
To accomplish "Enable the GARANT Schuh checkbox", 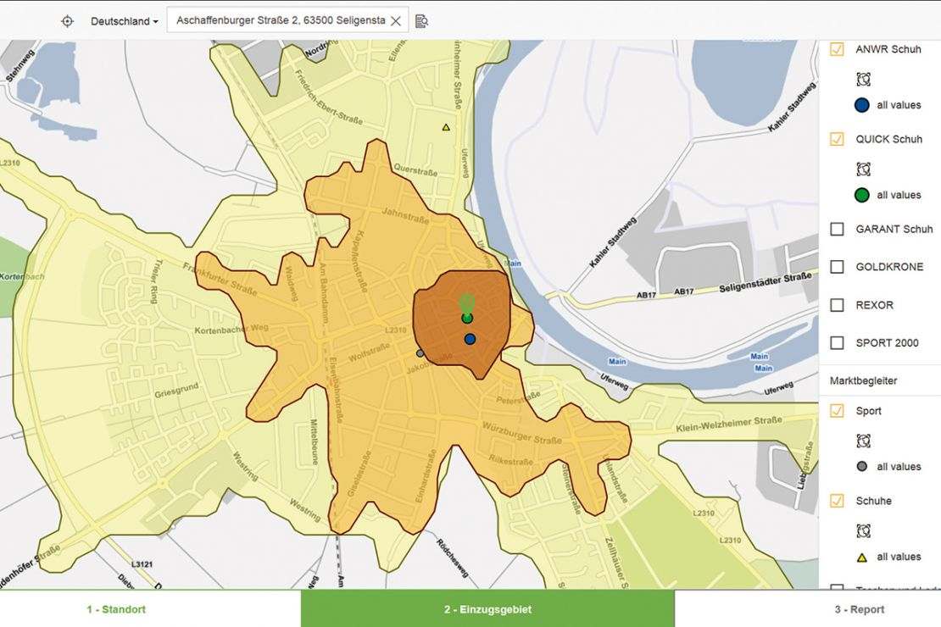I will point(837,230).
